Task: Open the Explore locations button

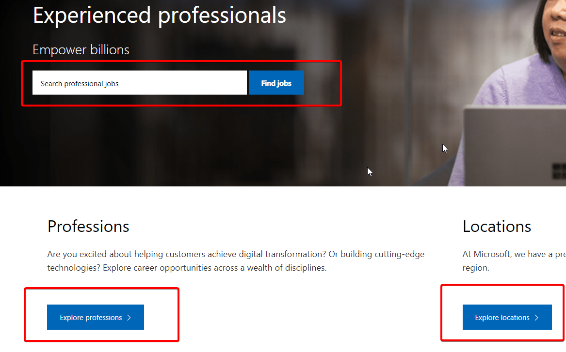Action: click(x=507, y=317)
